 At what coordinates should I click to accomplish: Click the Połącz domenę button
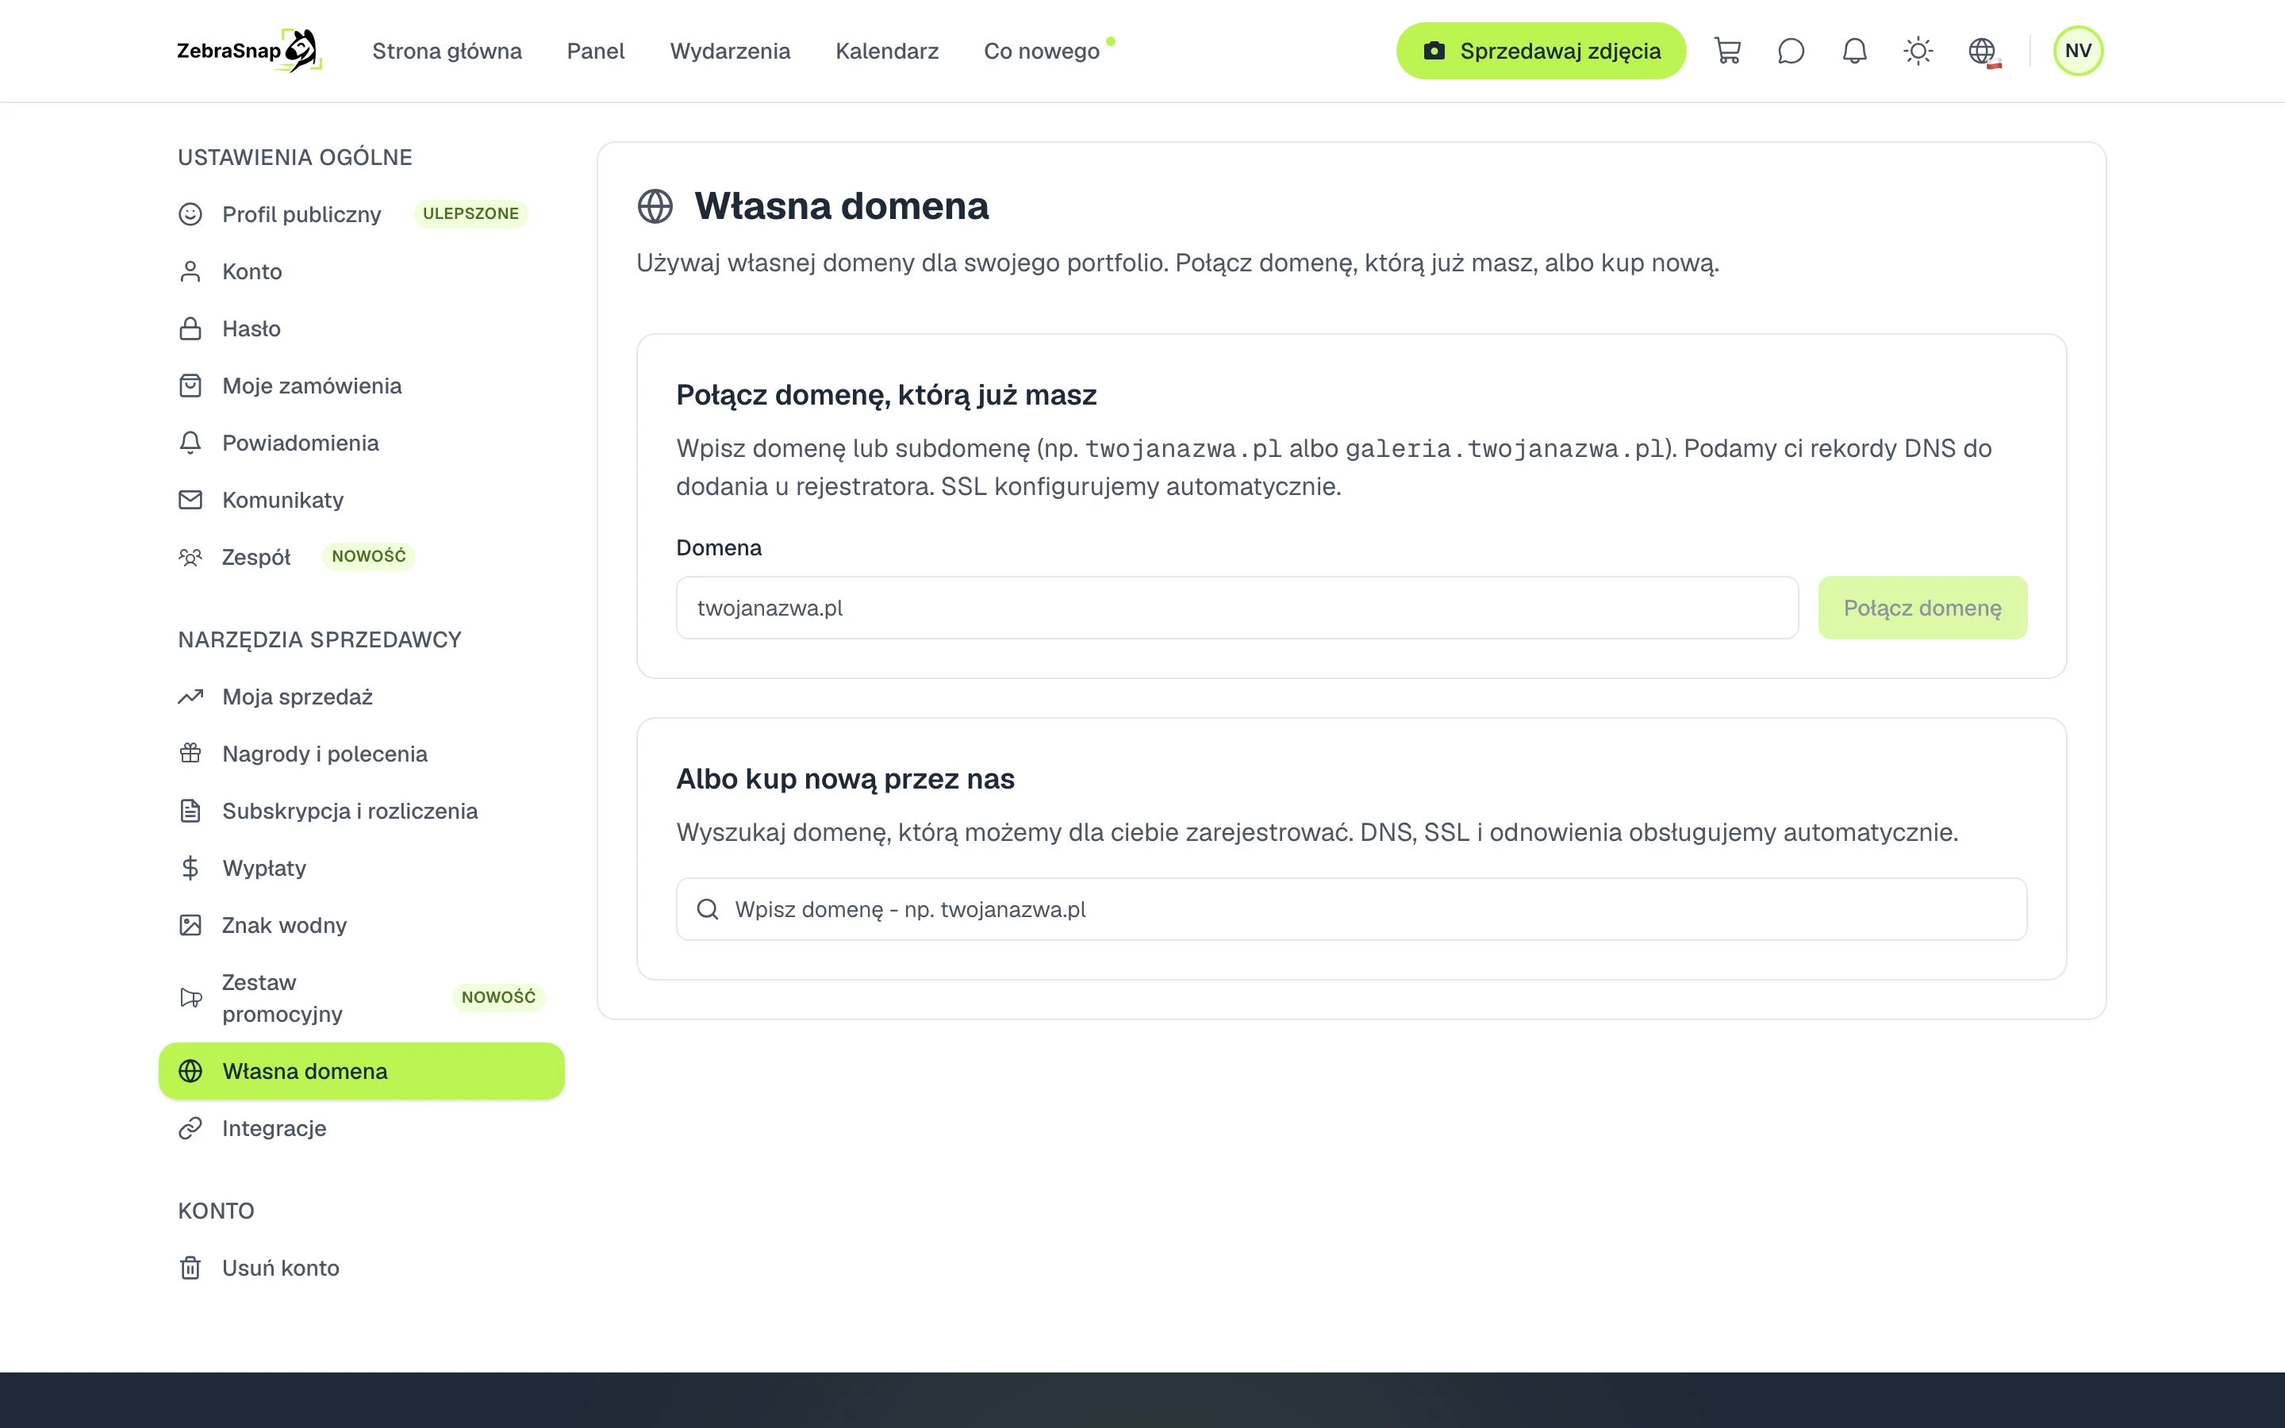[x=1922, y=608]
